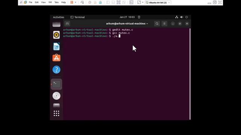Click the terminal title arhum@arhum-virtual-machine
This screenshot has width=241, height=135.
coord(127,24)
